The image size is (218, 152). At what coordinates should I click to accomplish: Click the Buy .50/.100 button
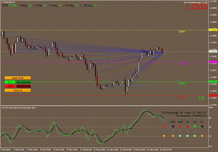[x=23, y=82]
